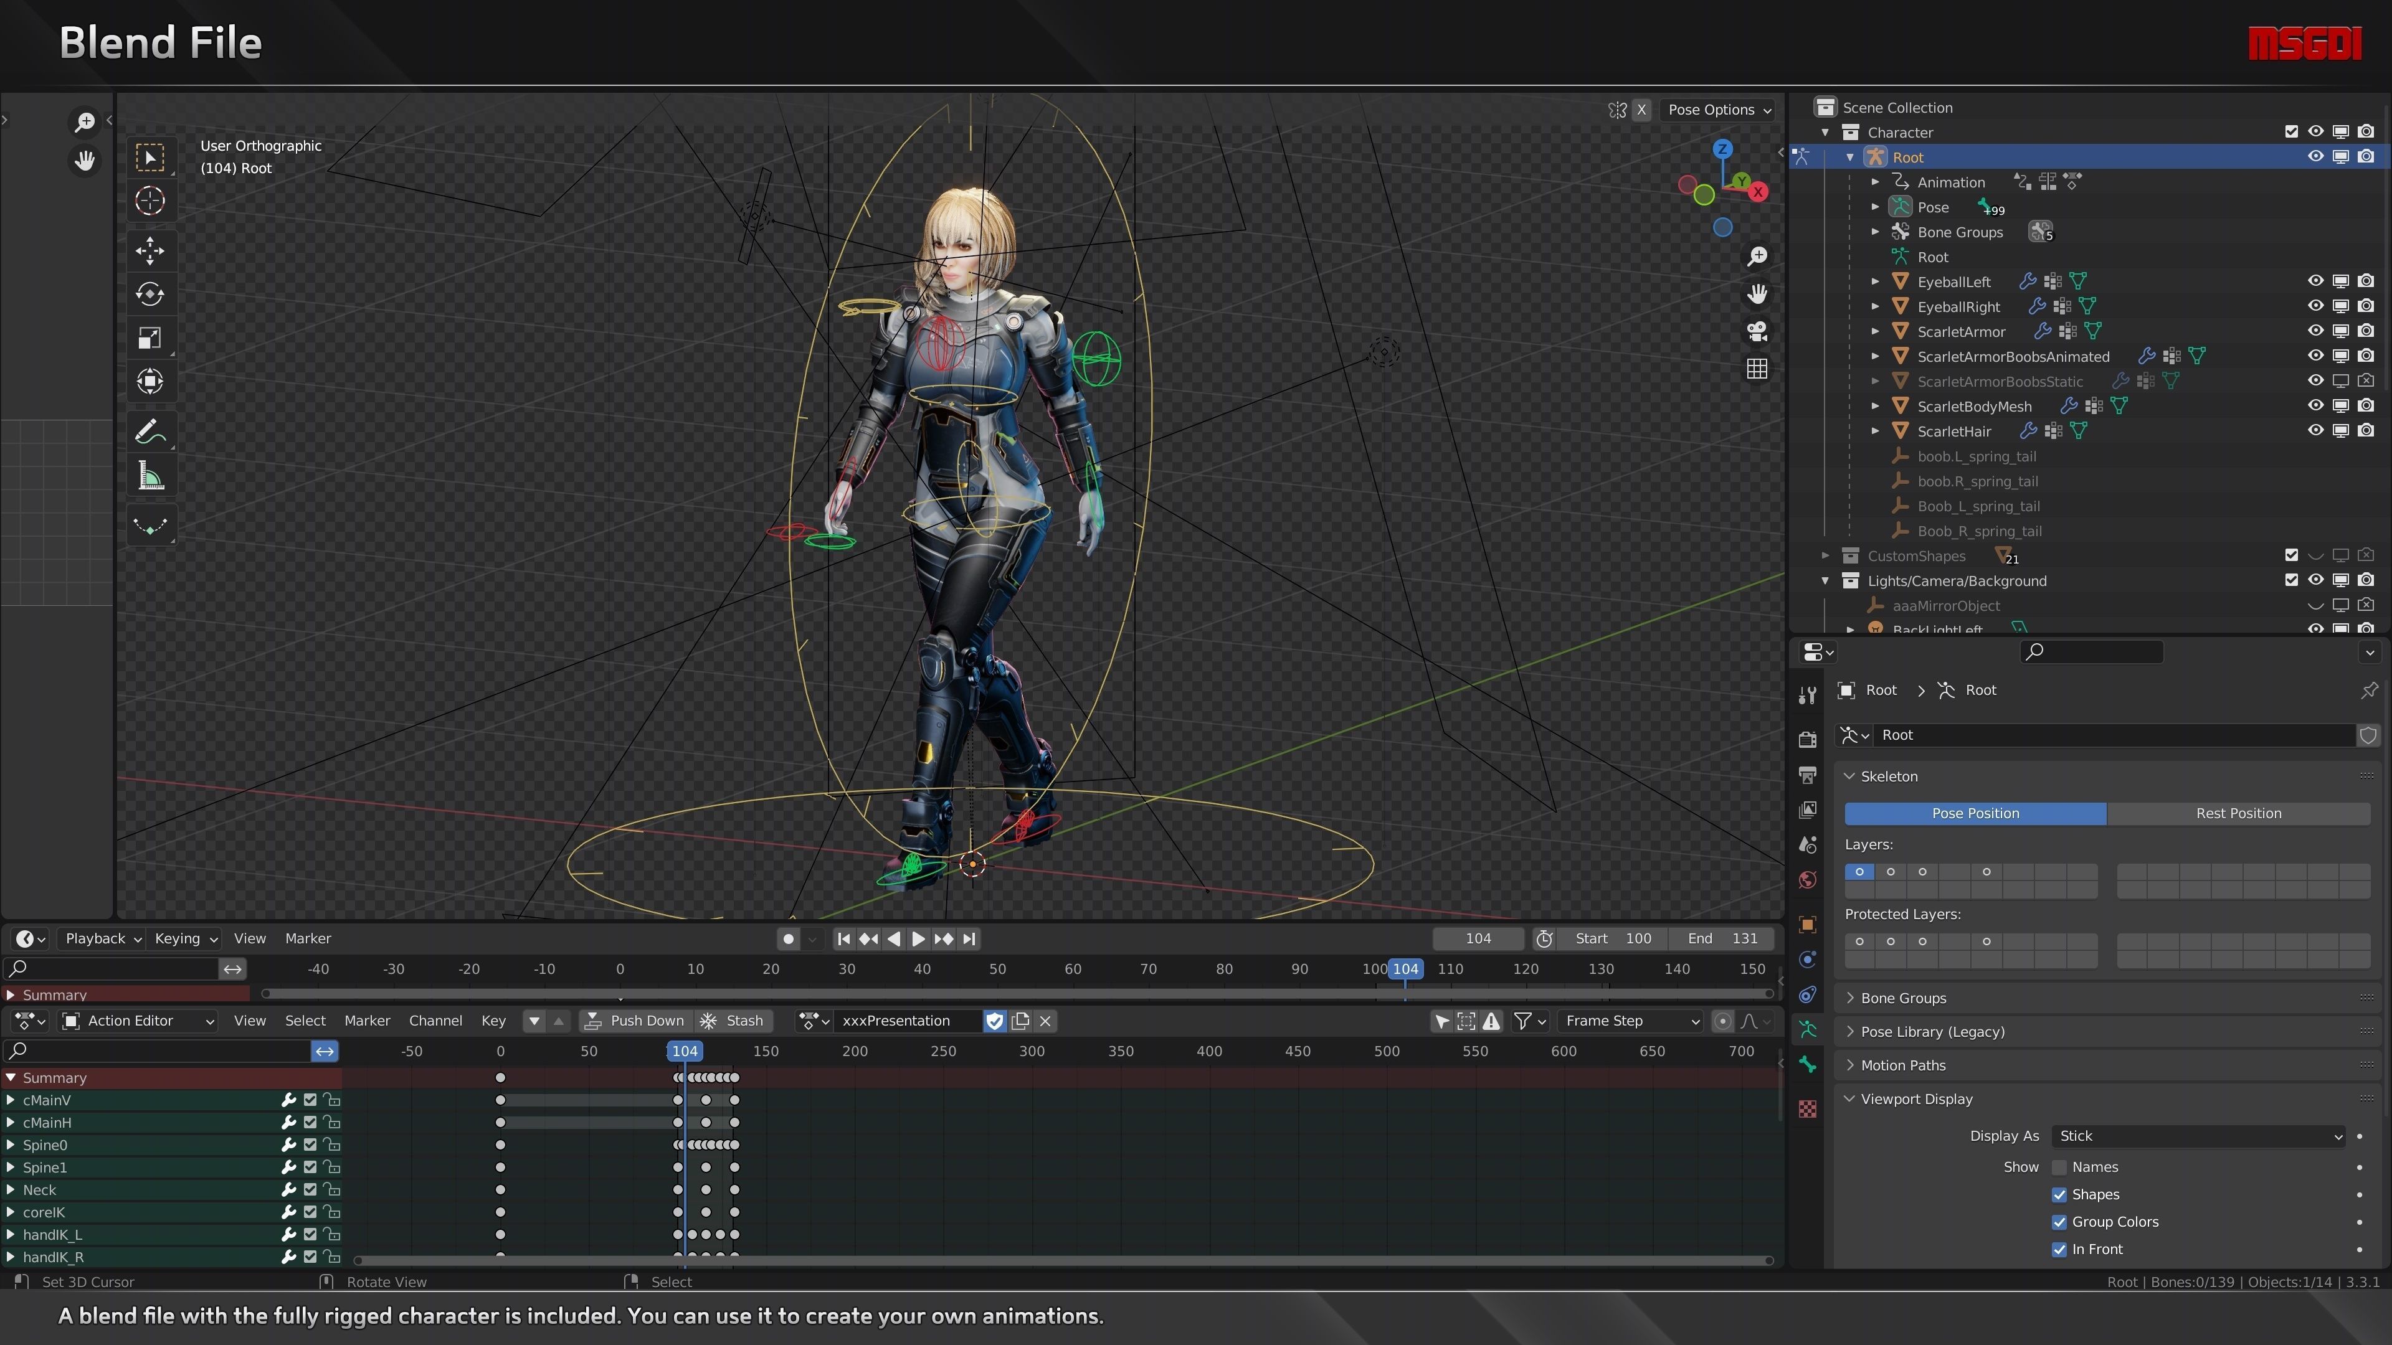The height and width of the screenshot is (1345, 2392).
Task: Collapse the Skeleton panel
Action: (1888, 776)
